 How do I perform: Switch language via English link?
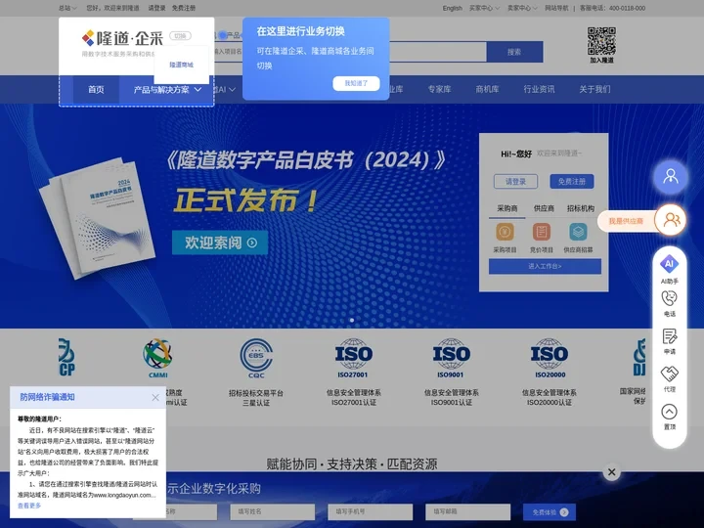tap(452, 8)
